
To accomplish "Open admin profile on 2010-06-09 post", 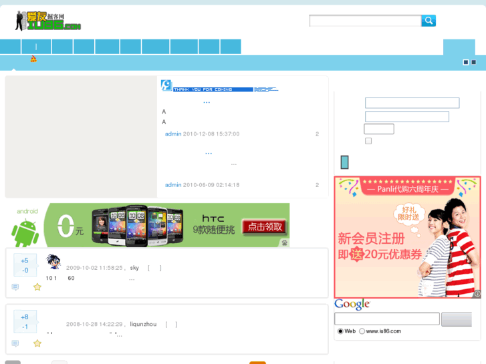I will [173, 184].
